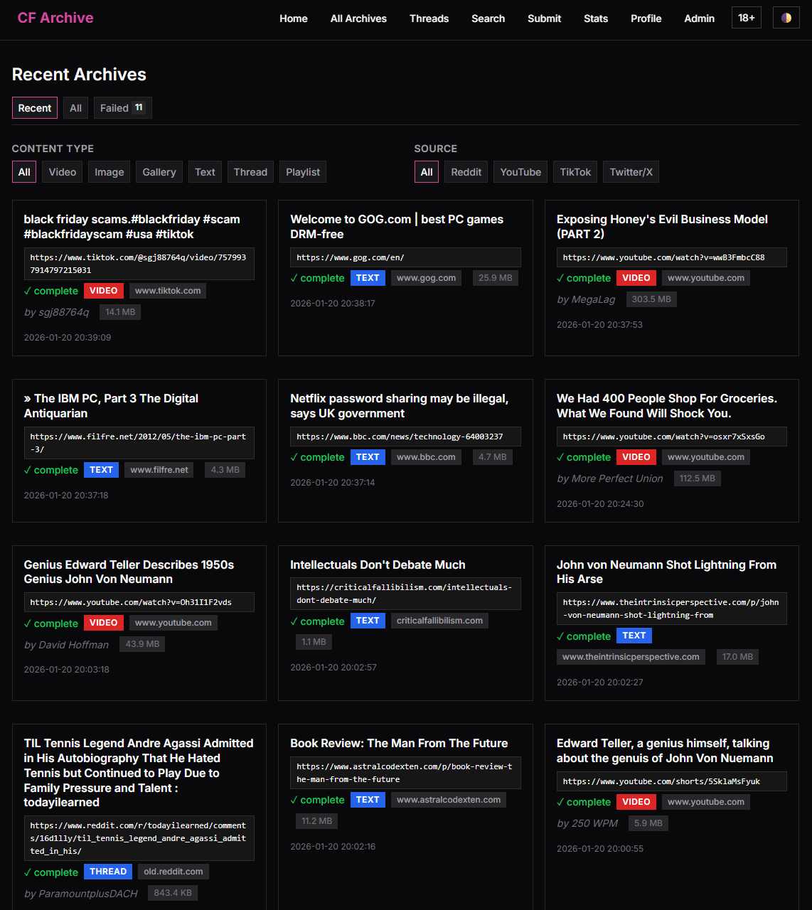Viewport: 812px width, 910px height.
Task: Filter source by Reddit
Action: coord(466,172)
